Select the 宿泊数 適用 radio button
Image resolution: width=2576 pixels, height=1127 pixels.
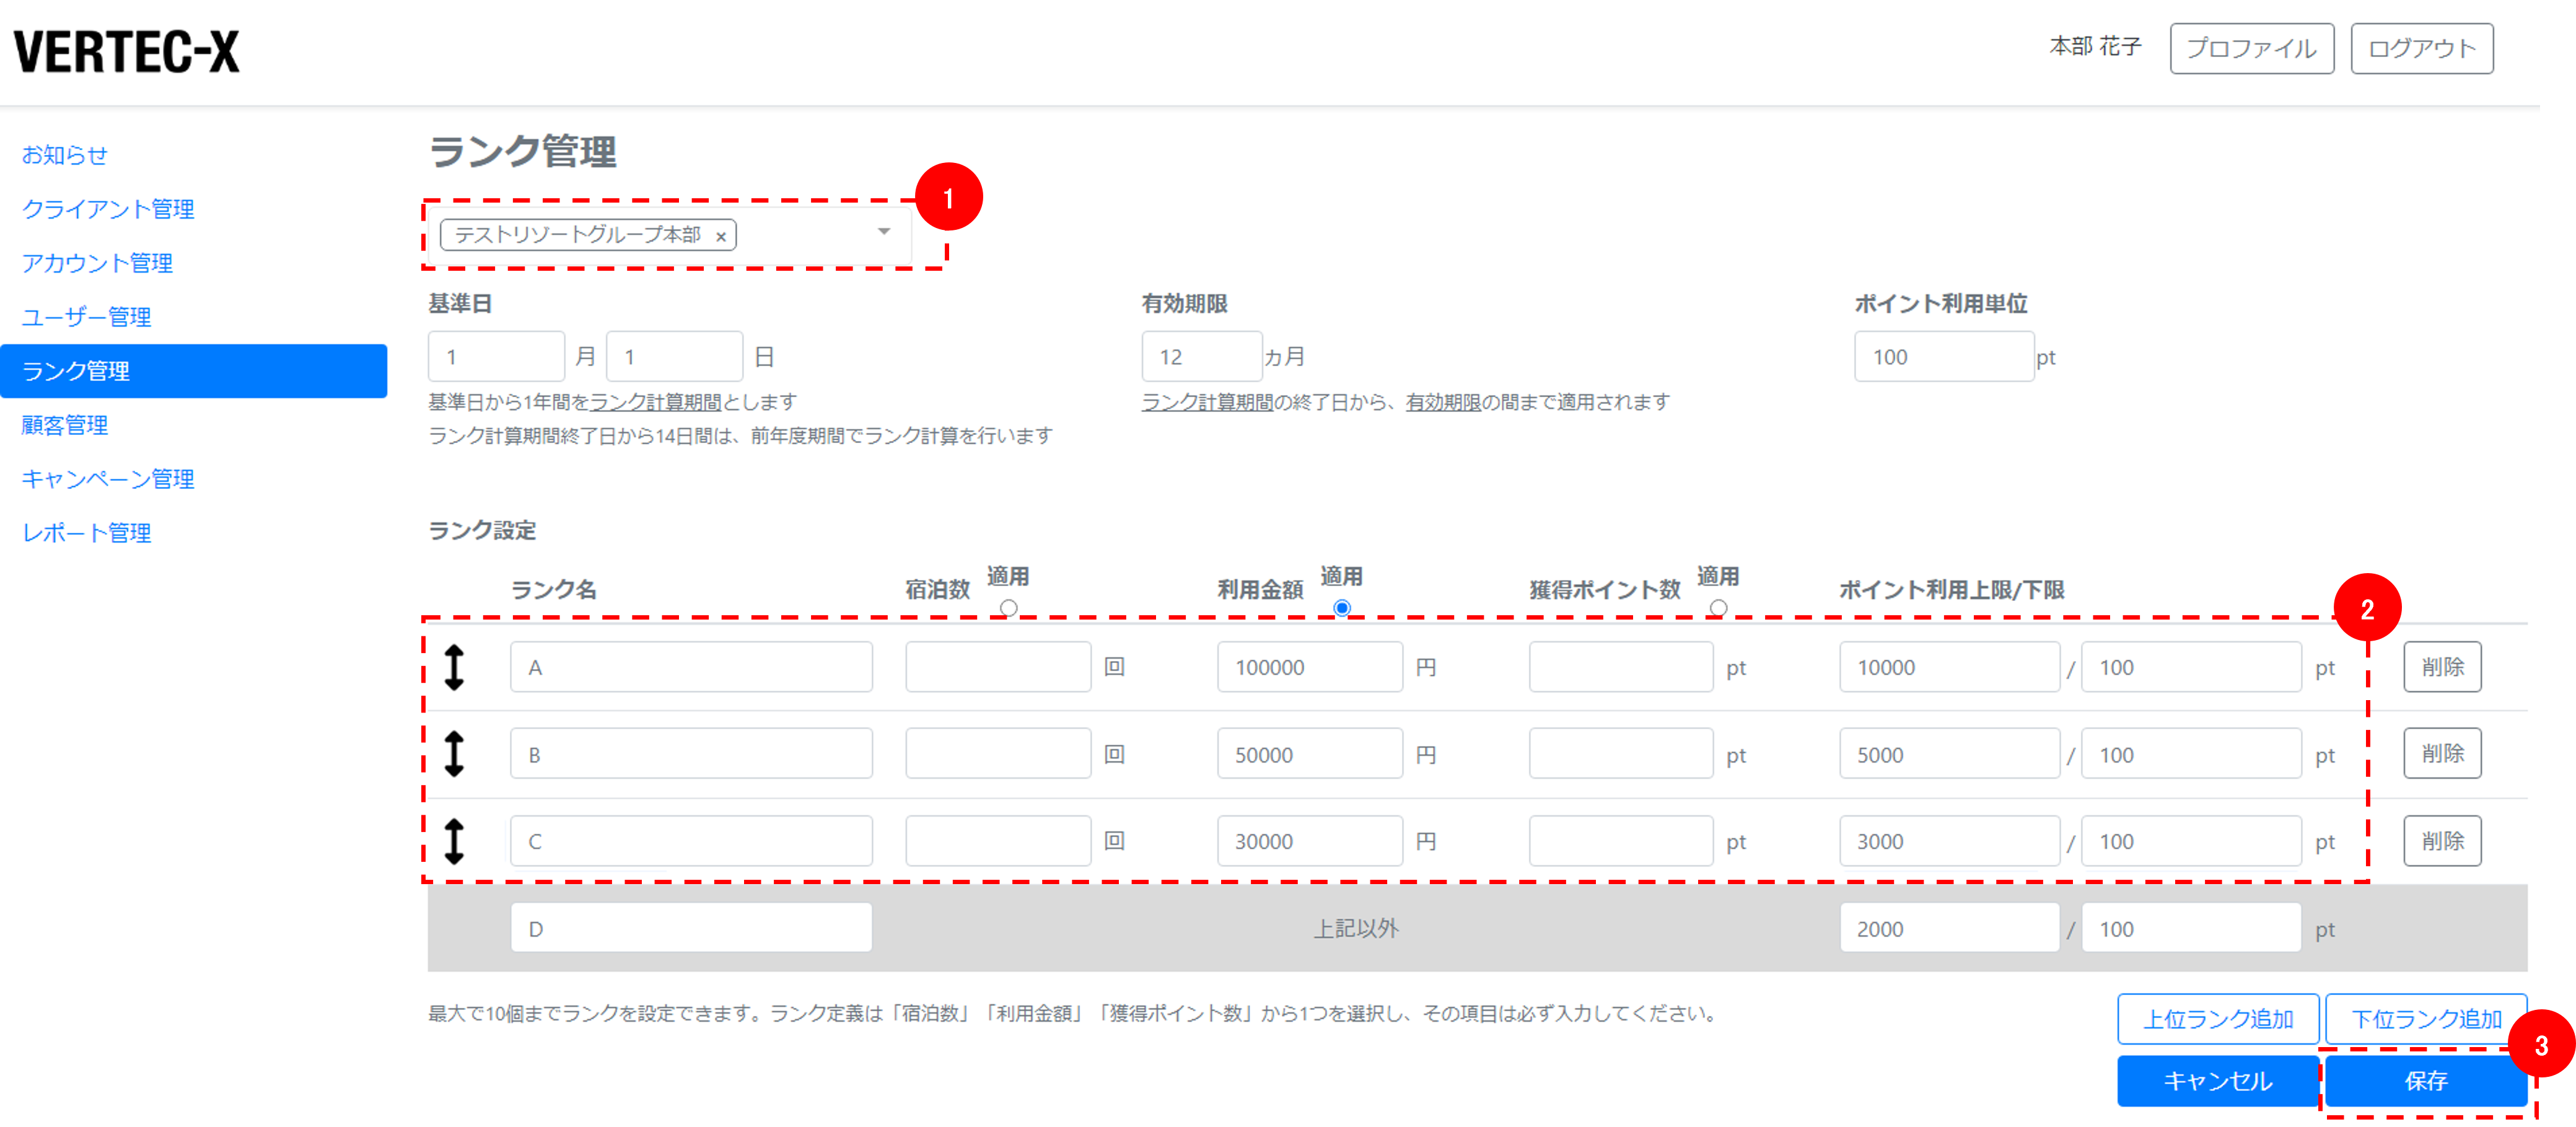coord(1008,607)
